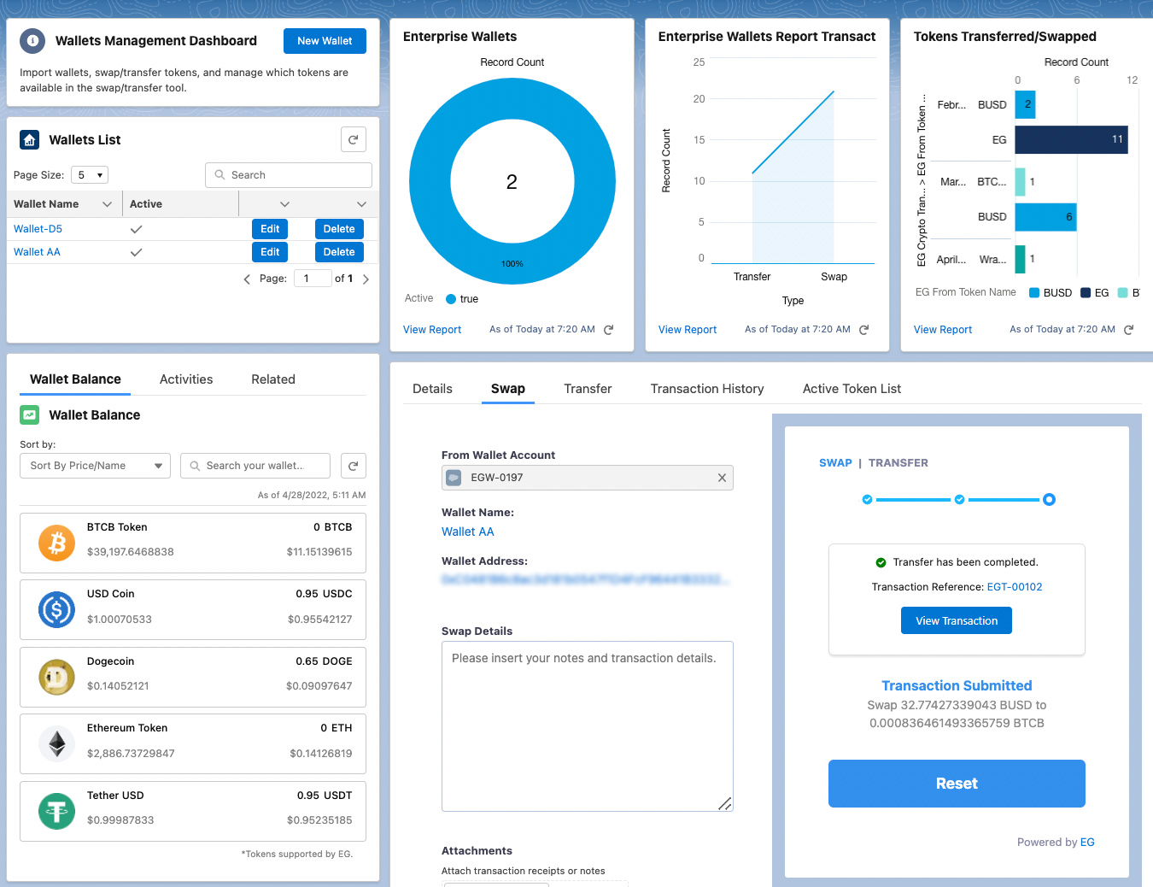Open the Page Size dropdown
This screenshot has height=887, width=1153.
coord(89,174)
